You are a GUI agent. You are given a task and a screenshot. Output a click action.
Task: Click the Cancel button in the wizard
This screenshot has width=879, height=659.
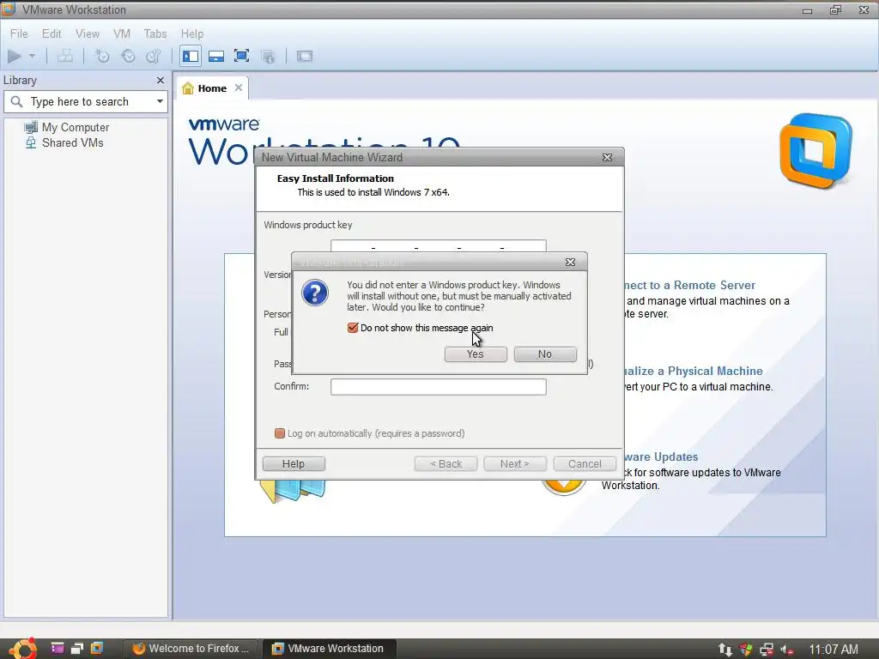tap(585, 464)
